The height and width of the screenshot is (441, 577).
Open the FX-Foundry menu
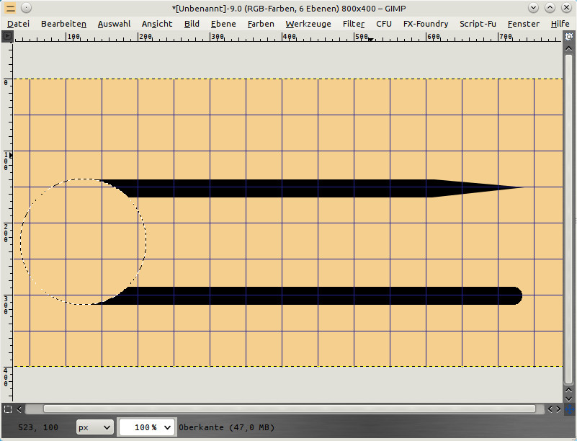coord(425,24)
